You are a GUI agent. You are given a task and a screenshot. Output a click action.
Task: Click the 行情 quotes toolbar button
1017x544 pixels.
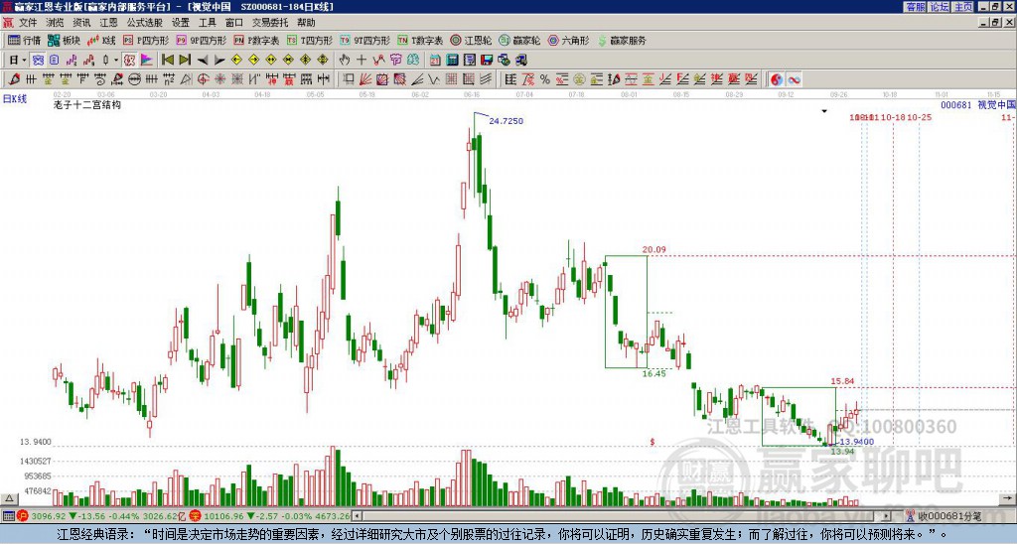[25, 40]
